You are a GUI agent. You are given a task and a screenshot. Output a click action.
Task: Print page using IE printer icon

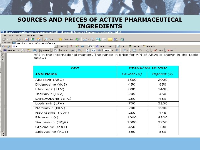(x=92, y=39)
